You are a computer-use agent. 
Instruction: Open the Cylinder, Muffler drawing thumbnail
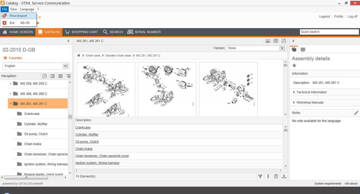coord(167,89)
